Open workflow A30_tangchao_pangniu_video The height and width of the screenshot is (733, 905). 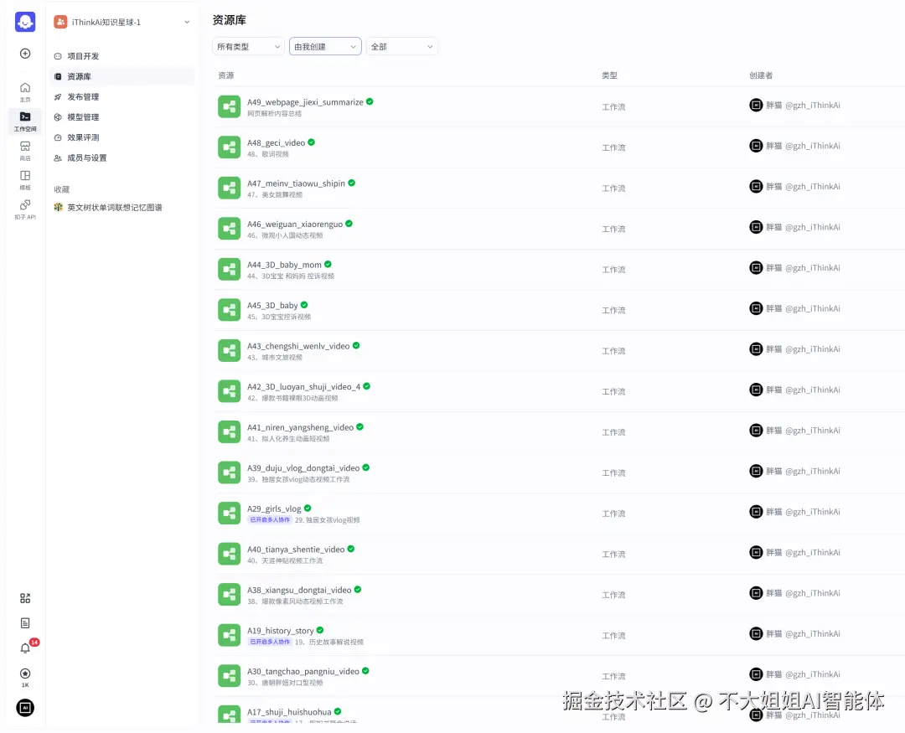(303, 671)
